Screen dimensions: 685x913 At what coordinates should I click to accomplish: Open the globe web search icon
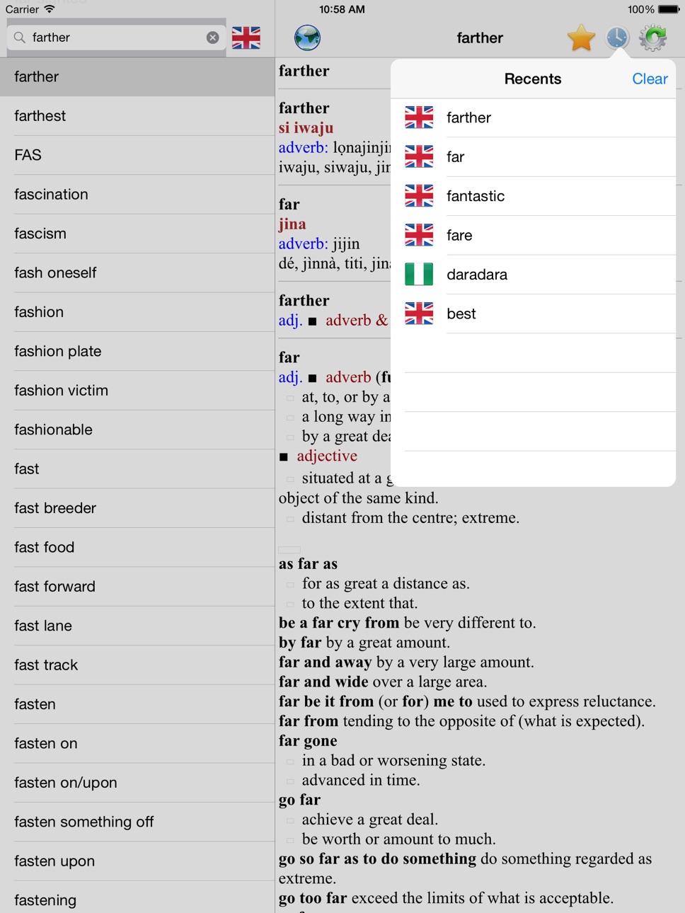click(x=307, y=38)
